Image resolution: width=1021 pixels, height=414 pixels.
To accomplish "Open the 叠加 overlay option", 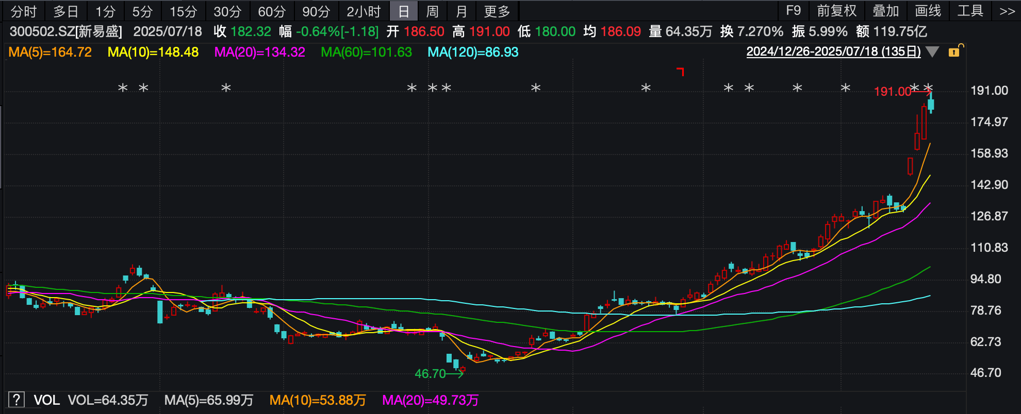I will 886,11.
